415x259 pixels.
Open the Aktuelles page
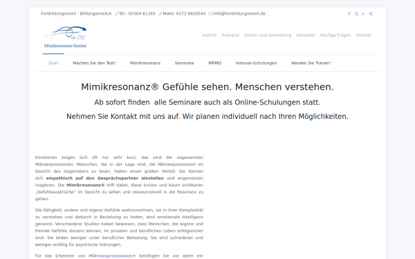coord(306,35)
